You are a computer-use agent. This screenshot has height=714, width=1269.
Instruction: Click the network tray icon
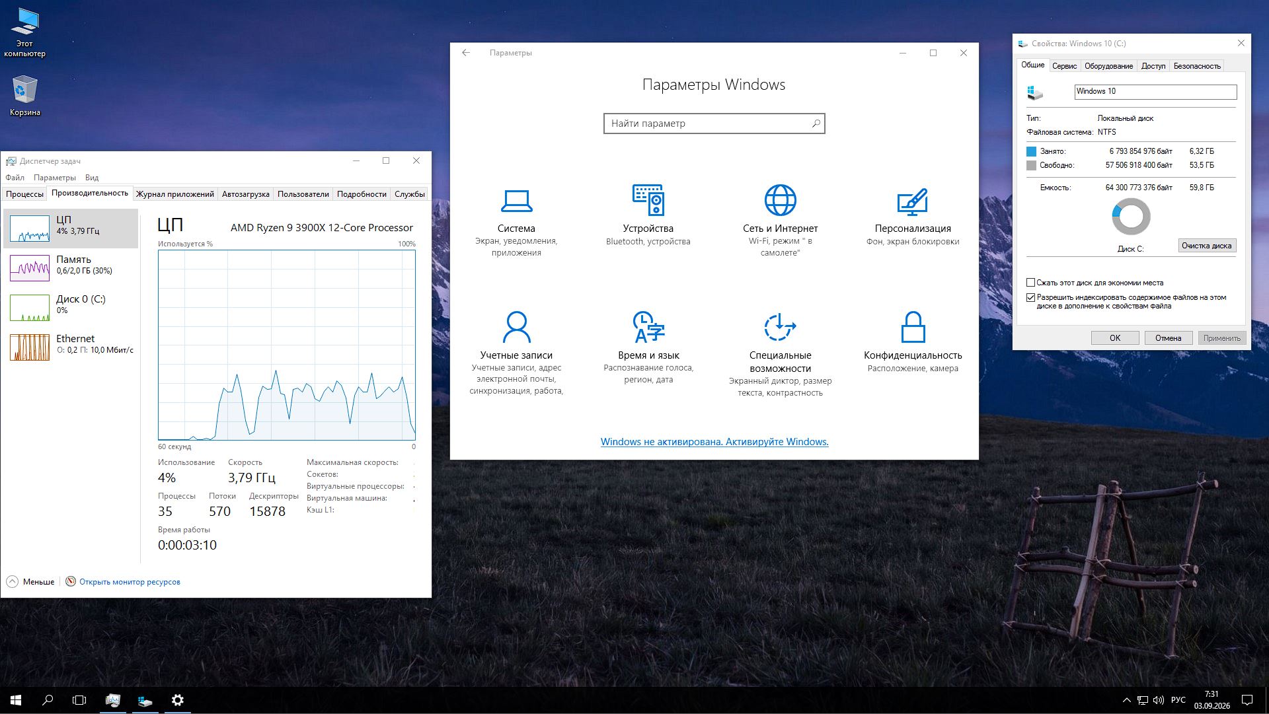tap(1143, 700)
